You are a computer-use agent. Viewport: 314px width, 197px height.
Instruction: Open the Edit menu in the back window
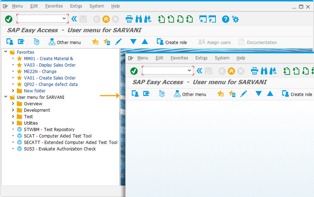pos(34,6)
